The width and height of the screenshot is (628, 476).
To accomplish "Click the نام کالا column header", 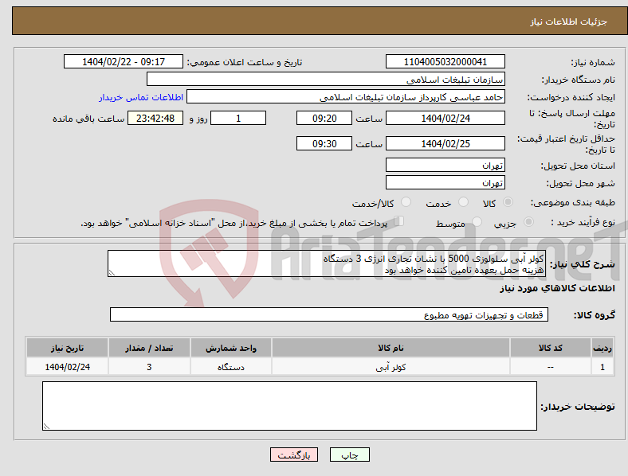I will [x=391, y=348].
